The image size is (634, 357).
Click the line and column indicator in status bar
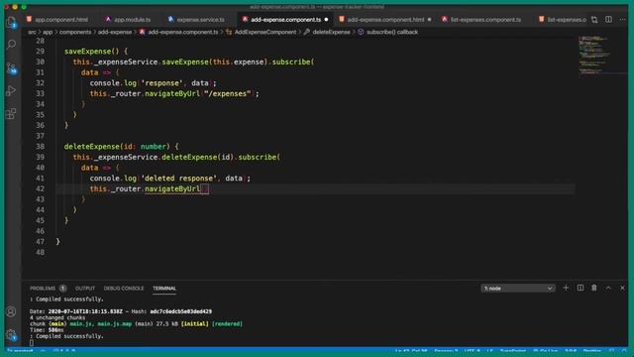point(411,350)
